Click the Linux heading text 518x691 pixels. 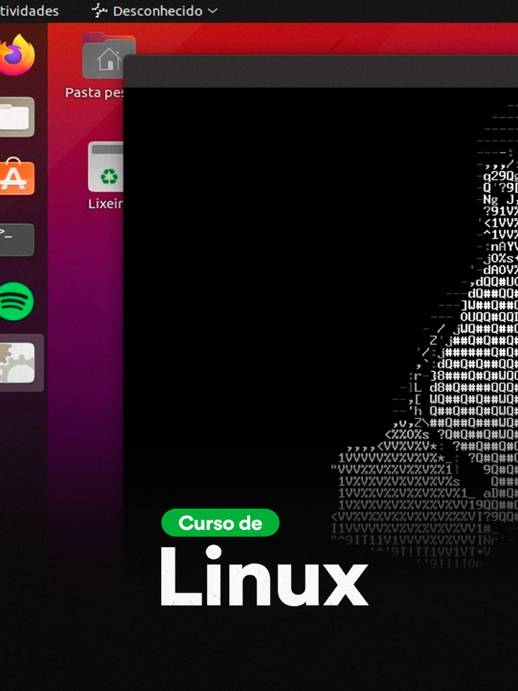click(264, 576)
